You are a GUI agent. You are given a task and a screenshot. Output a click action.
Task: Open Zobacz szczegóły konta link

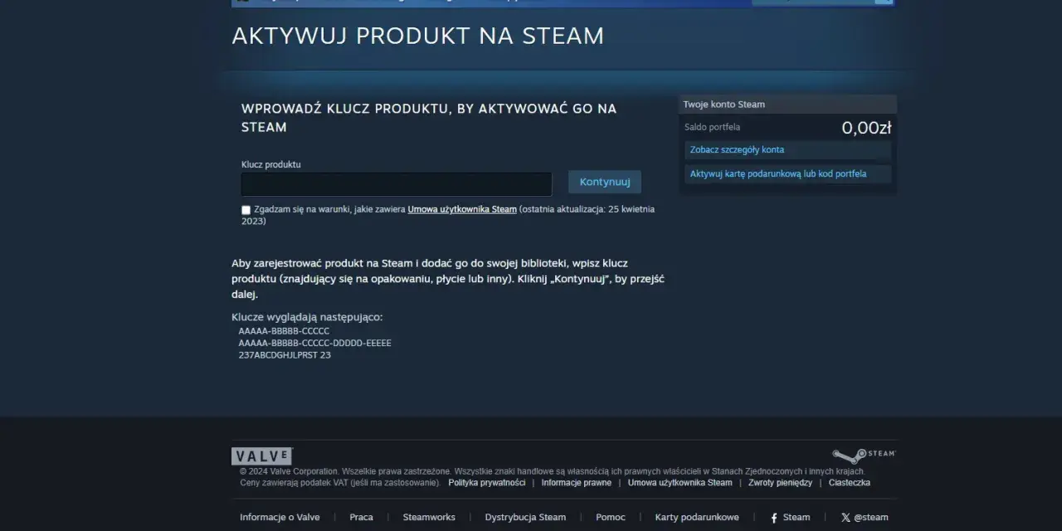[x=737, y=150]
